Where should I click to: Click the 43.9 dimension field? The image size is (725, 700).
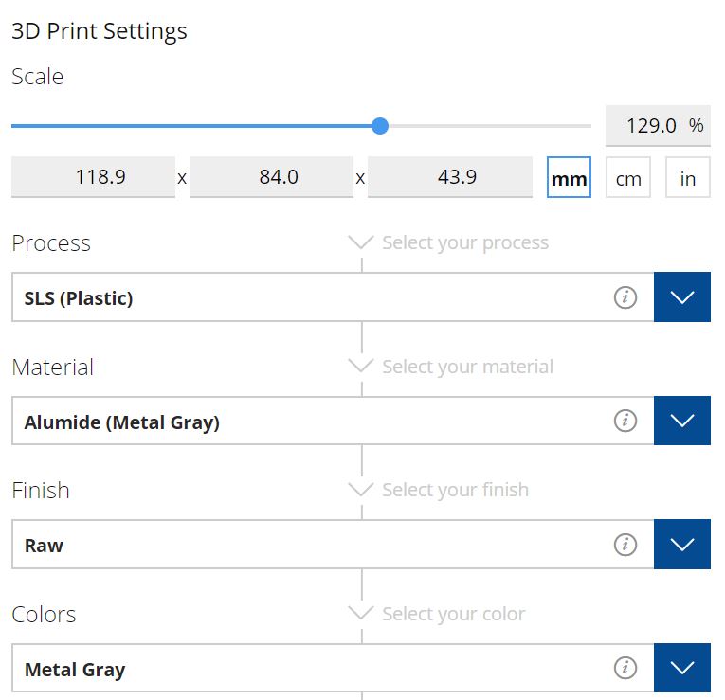pos(450,177)
